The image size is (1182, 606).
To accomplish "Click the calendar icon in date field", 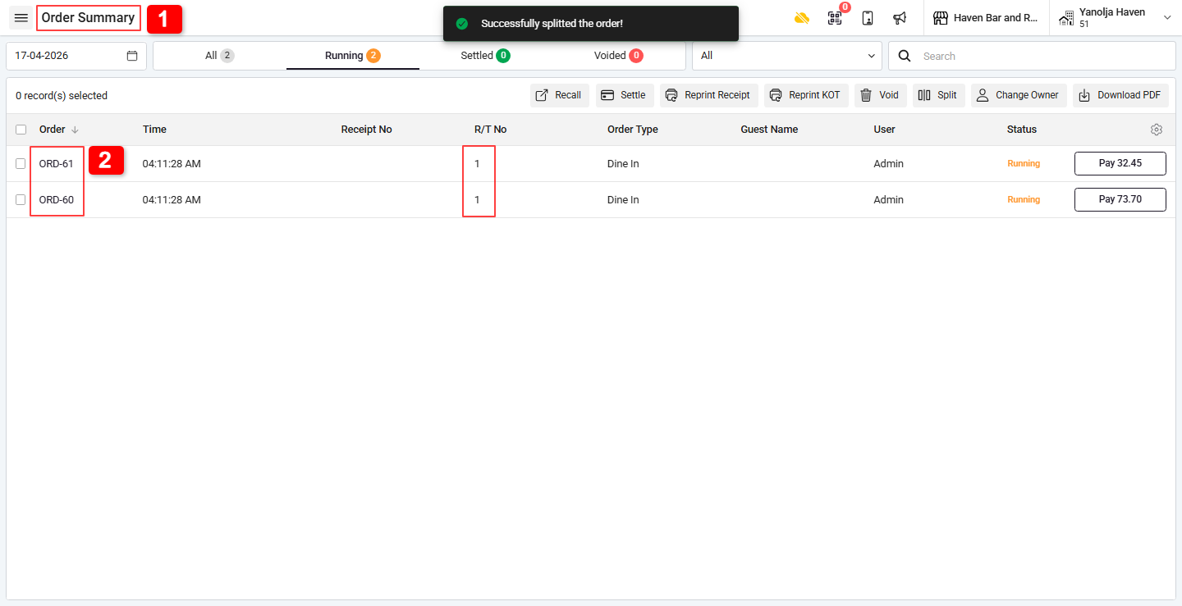I will 132,56.
